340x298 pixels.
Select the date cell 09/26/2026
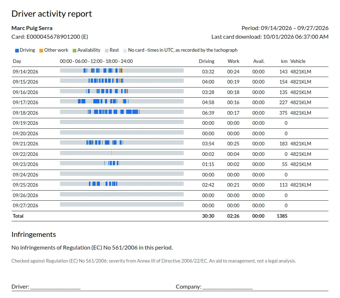point(25,195)
